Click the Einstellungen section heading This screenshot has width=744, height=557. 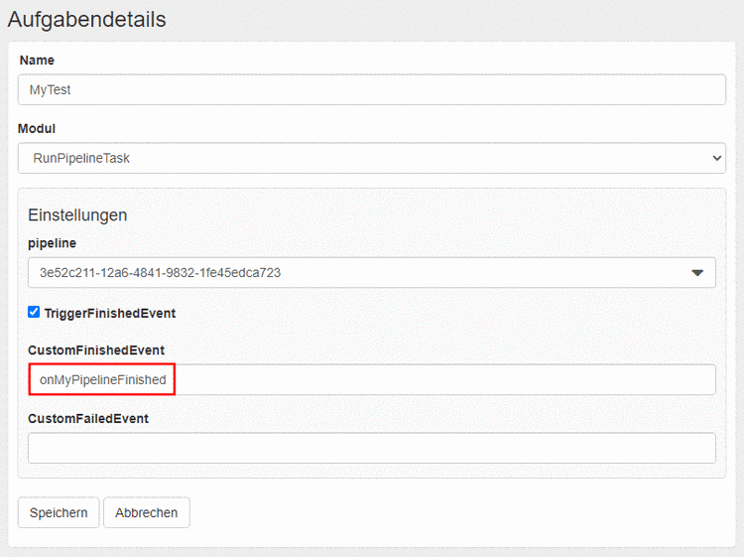(x=77, y=214)
